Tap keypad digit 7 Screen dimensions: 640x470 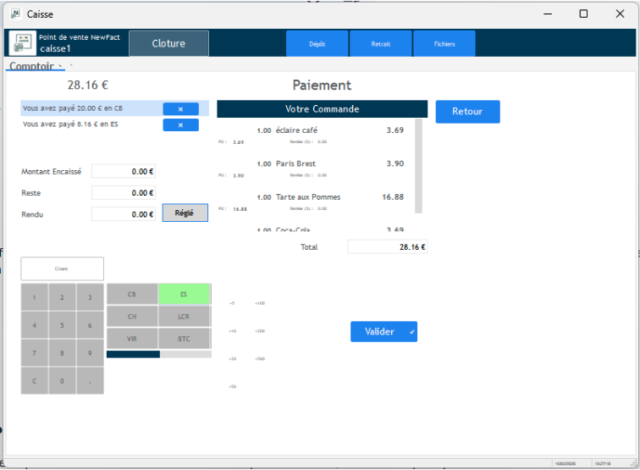[x=35, y=353]
